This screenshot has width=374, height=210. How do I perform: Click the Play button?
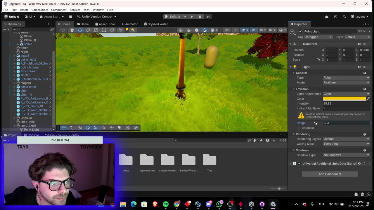tap(192, 17)
